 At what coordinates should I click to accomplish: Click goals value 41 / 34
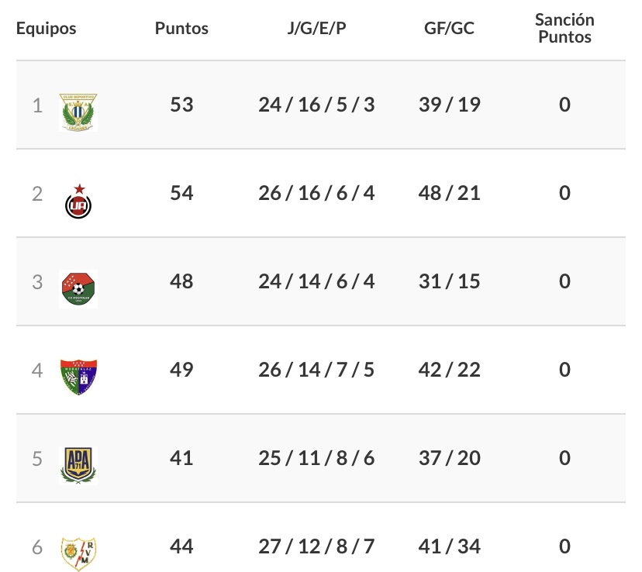450,546
